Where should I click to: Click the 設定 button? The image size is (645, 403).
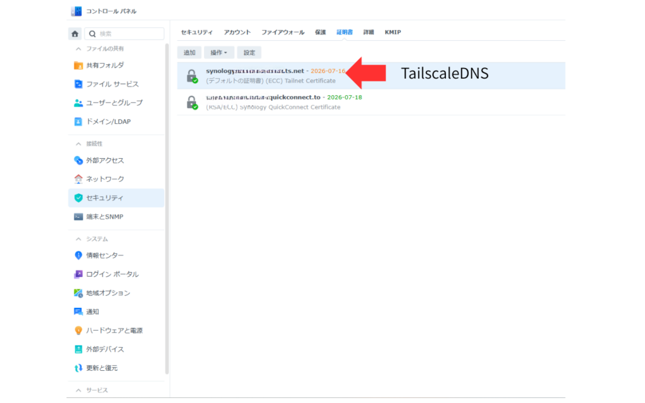coord(249,53)
